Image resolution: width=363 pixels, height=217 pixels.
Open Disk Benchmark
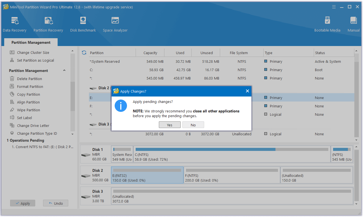tap(83, 24)
